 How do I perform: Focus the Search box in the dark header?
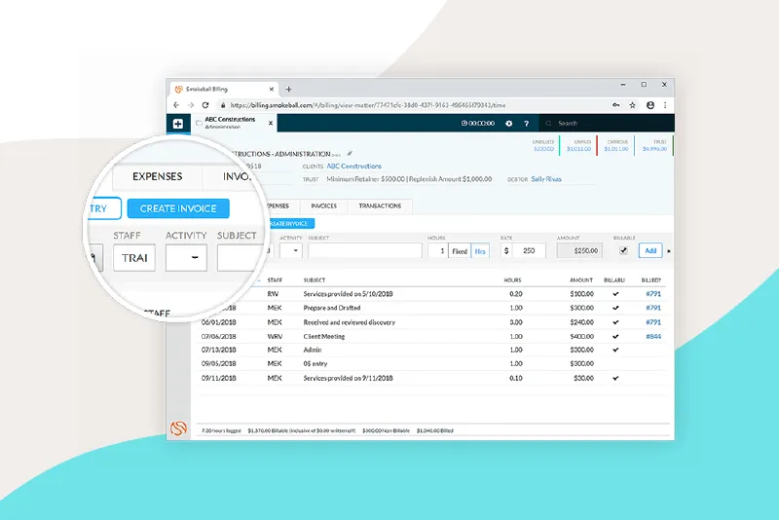pos(606,123)
